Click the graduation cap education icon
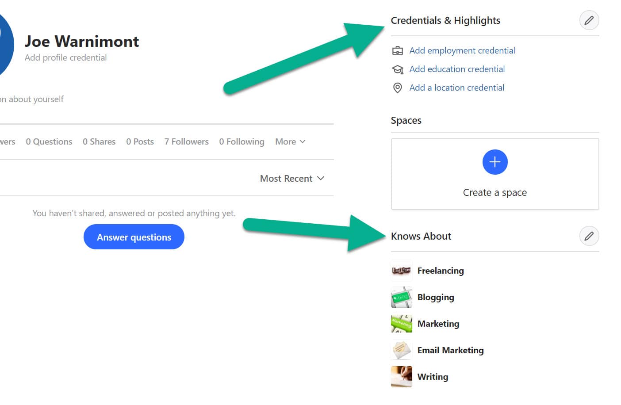Viewport: 621px width, 405px height. click(x=398, y=69)
